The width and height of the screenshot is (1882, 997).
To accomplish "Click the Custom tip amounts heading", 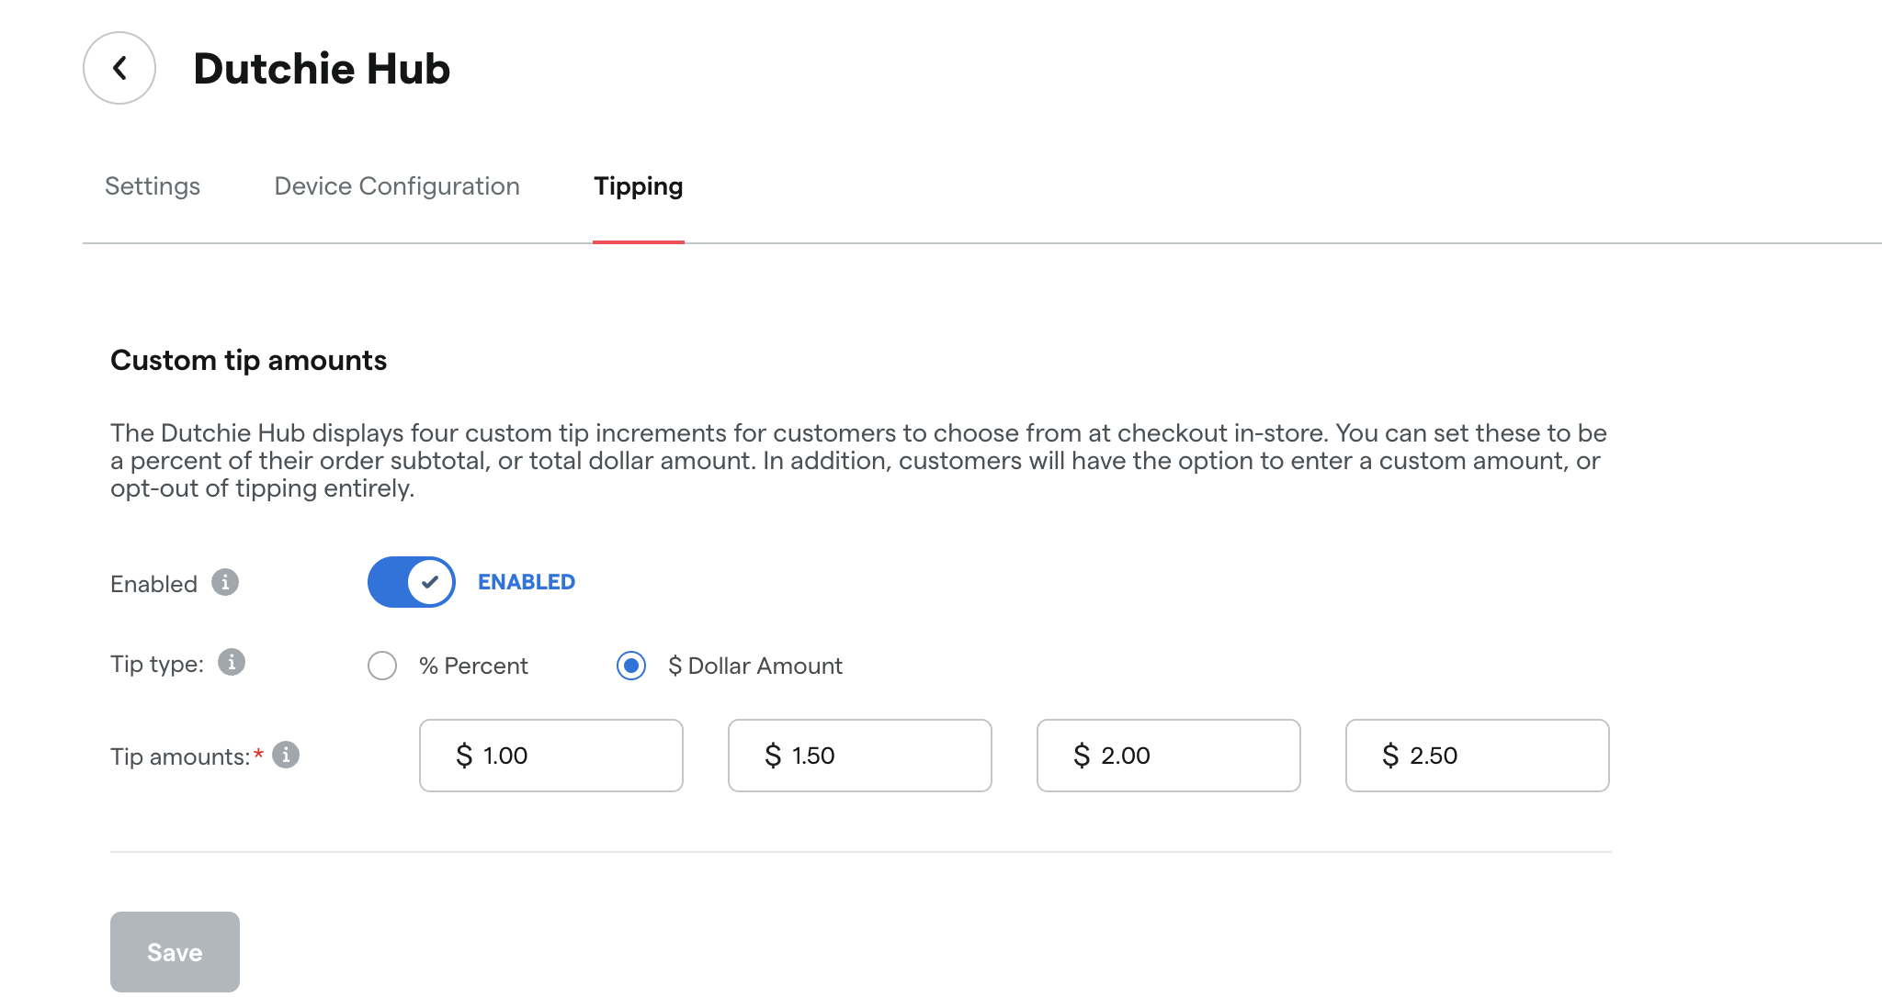I will point(248,360).
